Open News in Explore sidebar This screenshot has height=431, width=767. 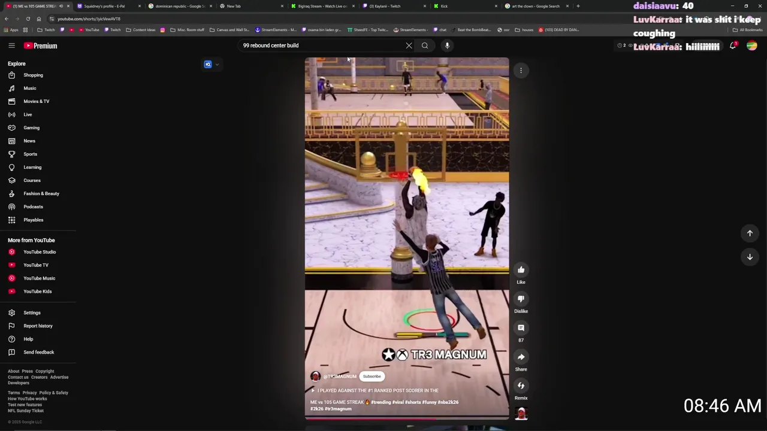tap(29, 141)
